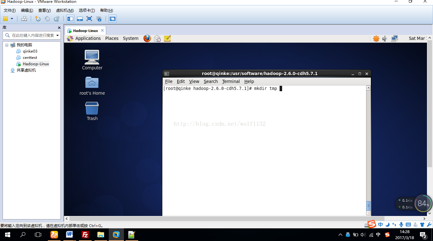Click VM horizontal scrollbar right arrow
The image size is (433, 241).
pos(425,219)
